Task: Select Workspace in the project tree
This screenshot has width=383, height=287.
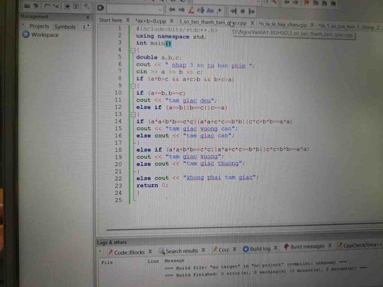Action: [45, 35]
